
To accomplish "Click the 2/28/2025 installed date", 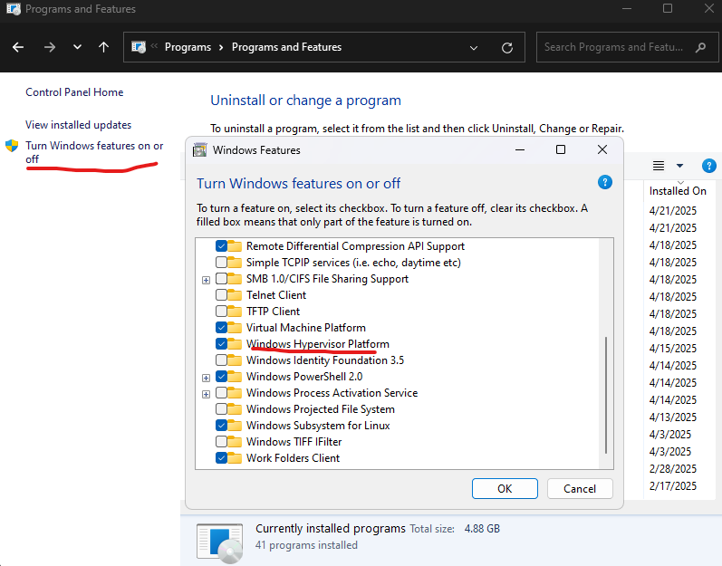I will (x=673, y=468).
